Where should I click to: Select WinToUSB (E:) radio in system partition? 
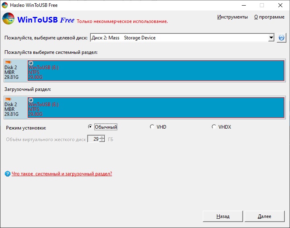click(x=31, y=63)
